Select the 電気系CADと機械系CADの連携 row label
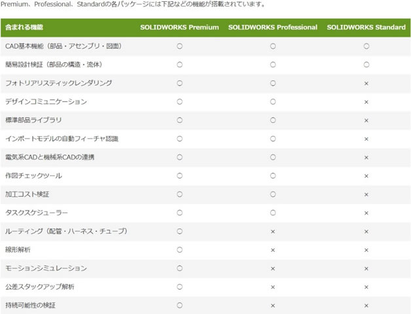The width and height of the screenshot is (411, 314). pyautogui.click(x=50, y=157)
